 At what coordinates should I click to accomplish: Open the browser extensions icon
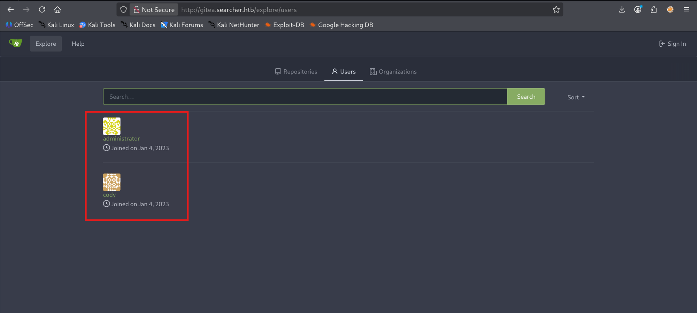point(653,10)
